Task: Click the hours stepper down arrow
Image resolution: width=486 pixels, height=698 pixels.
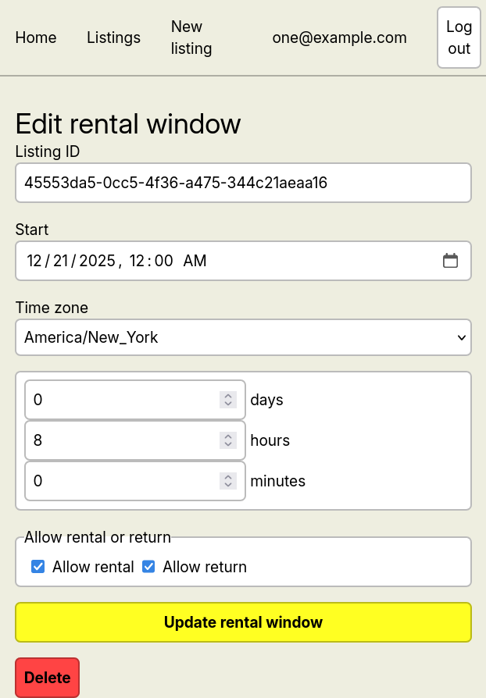Action: click(x=227, y=445)
